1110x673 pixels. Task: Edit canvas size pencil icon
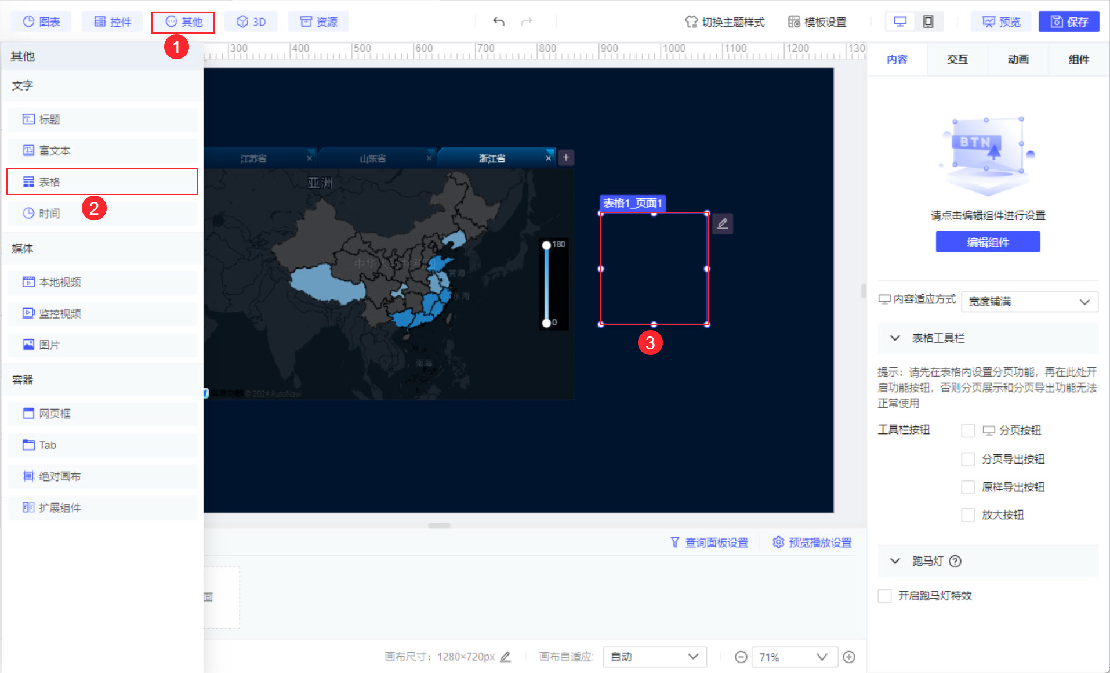coord(506,657)
